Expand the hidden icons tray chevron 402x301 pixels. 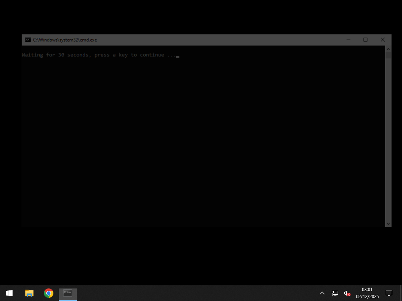pyautogui.click(x=322, y=293)
